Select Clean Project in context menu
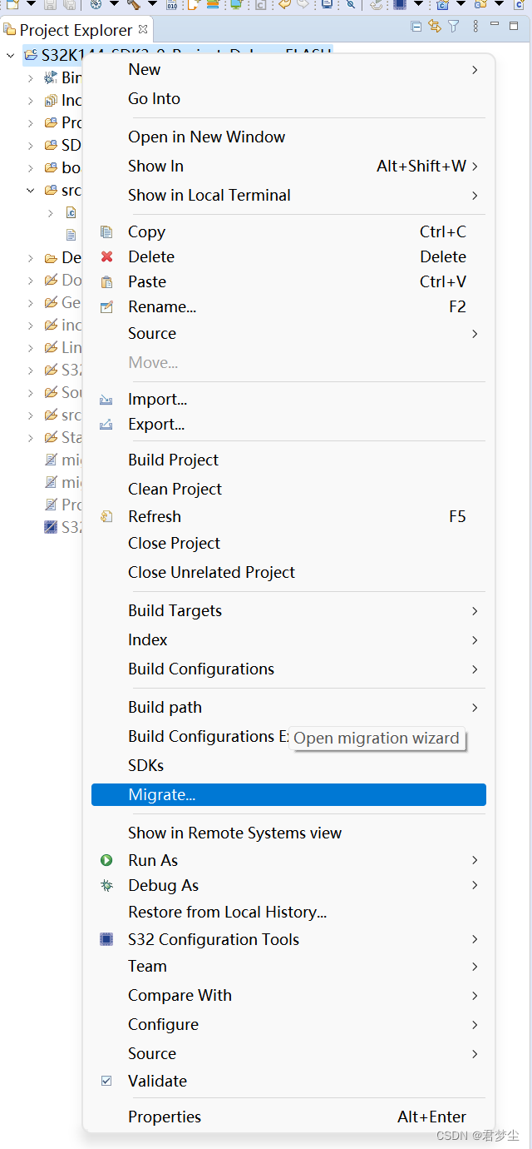The height and width of the screenshot is (1149, 532). [175, 489]
